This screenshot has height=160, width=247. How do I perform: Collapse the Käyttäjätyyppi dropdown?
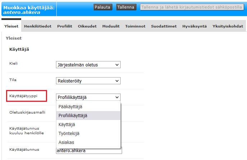pyautogui.click(x=88, y=97)
